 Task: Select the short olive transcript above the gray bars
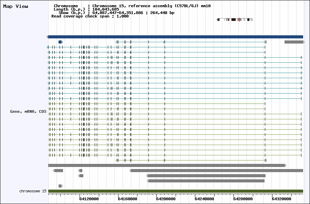[x=191, y=160]
